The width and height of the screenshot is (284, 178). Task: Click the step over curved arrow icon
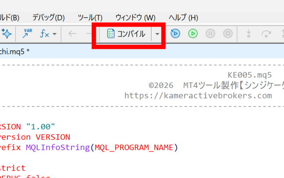coord(266,34)
